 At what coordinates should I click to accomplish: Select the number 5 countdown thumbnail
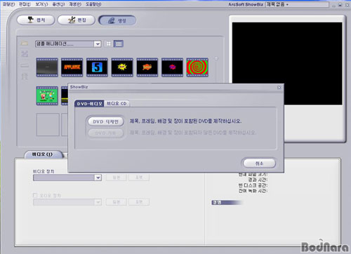[x=97, y=67]
